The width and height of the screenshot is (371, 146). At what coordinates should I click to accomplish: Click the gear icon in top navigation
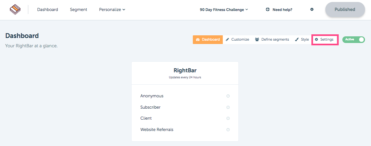click(312, 9)
